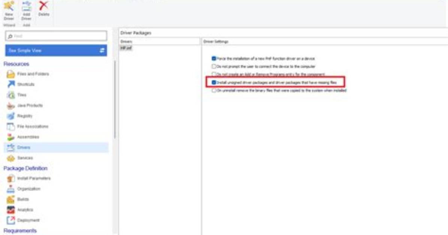Click the Driver Packages panel title
The image size is (448, 235).
pyautogui.click(x=136, y=33)
